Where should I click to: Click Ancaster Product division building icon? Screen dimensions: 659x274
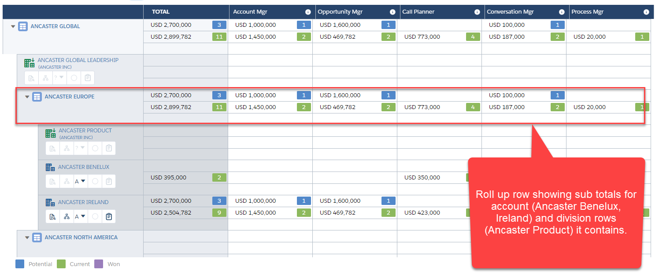coord(51,133)
